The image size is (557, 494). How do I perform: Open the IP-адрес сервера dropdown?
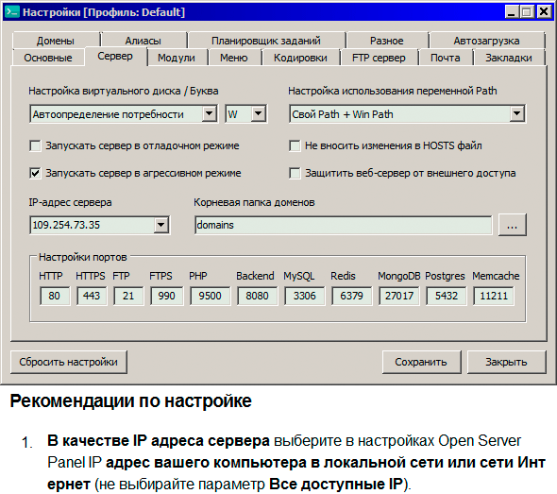click(x=160, y=225)
